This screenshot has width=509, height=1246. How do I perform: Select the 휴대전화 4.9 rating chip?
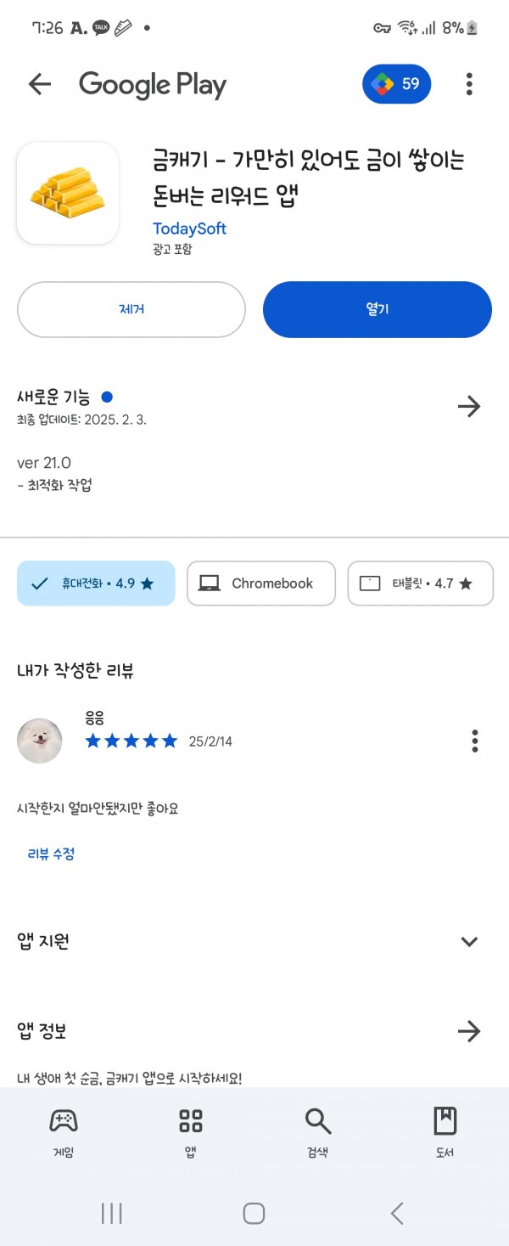point(96,584)
